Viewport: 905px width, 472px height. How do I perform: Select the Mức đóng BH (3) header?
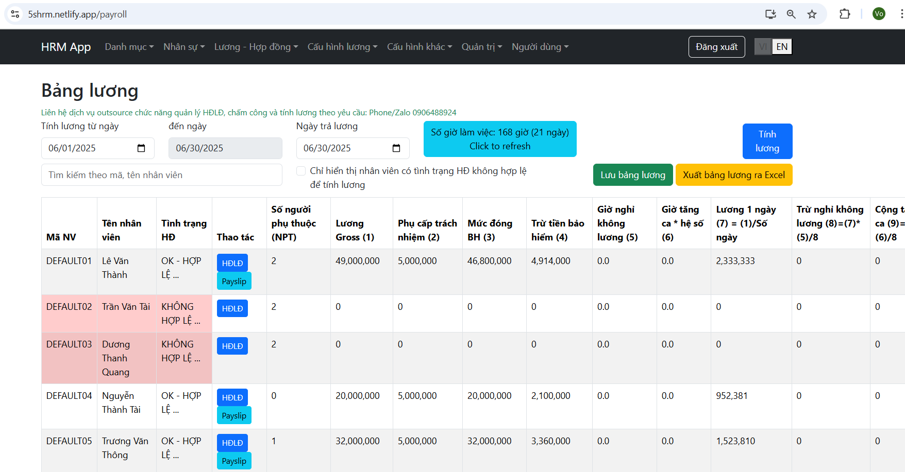click(x=494, y=223)
